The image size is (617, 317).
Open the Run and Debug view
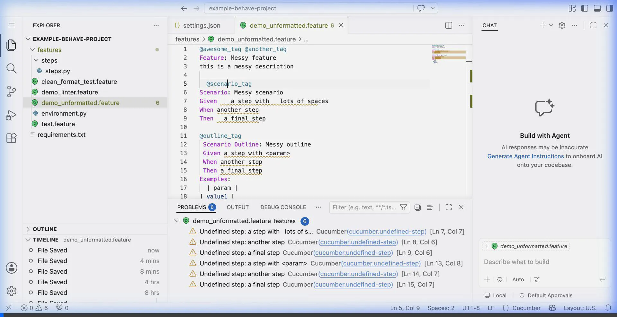click(12, 115)
